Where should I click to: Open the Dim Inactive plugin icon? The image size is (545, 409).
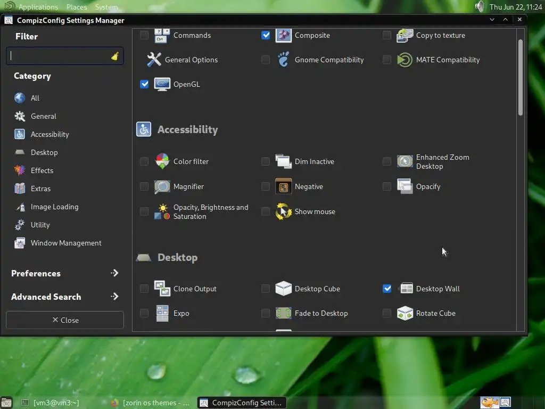click(x=283, y=161)
